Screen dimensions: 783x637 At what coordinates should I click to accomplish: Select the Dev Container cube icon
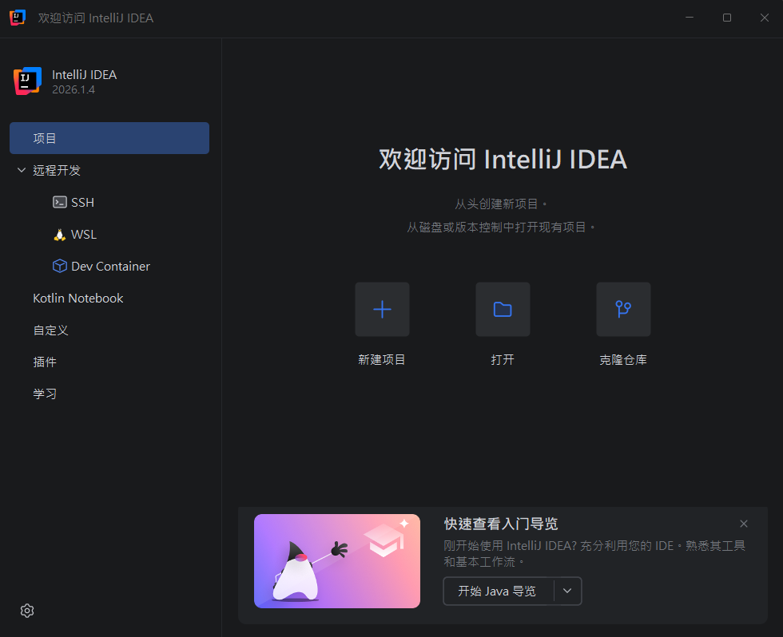tap(60, 266)
